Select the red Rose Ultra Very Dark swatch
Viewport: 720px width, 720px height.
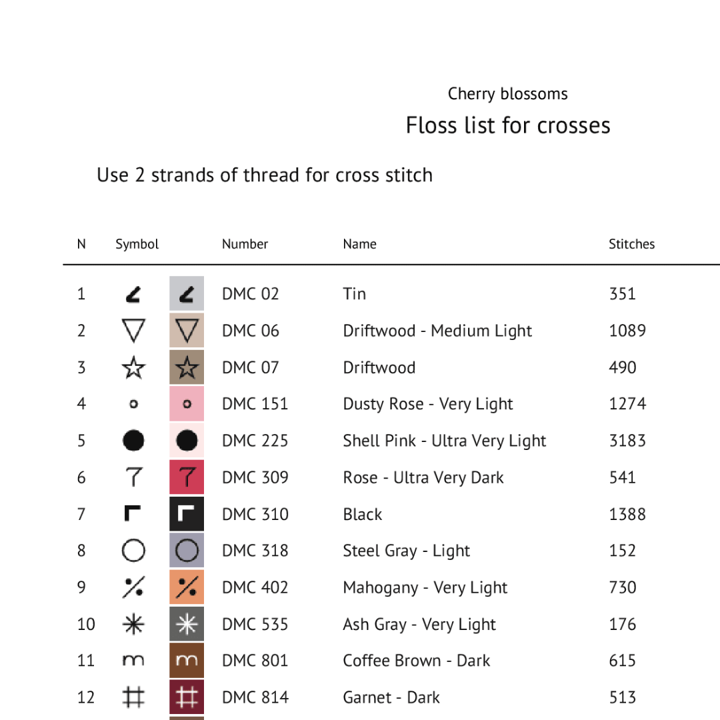[x=187, y=477]
